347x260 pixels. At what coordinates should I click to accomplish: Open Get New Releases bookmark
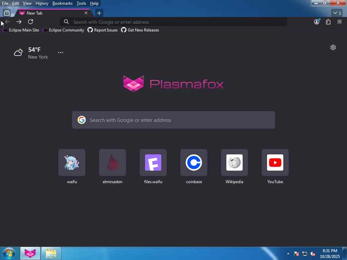tap(140, 30)
